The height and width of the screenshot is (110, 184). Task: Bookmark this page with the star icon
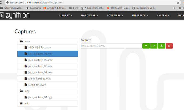pos(178,2)
